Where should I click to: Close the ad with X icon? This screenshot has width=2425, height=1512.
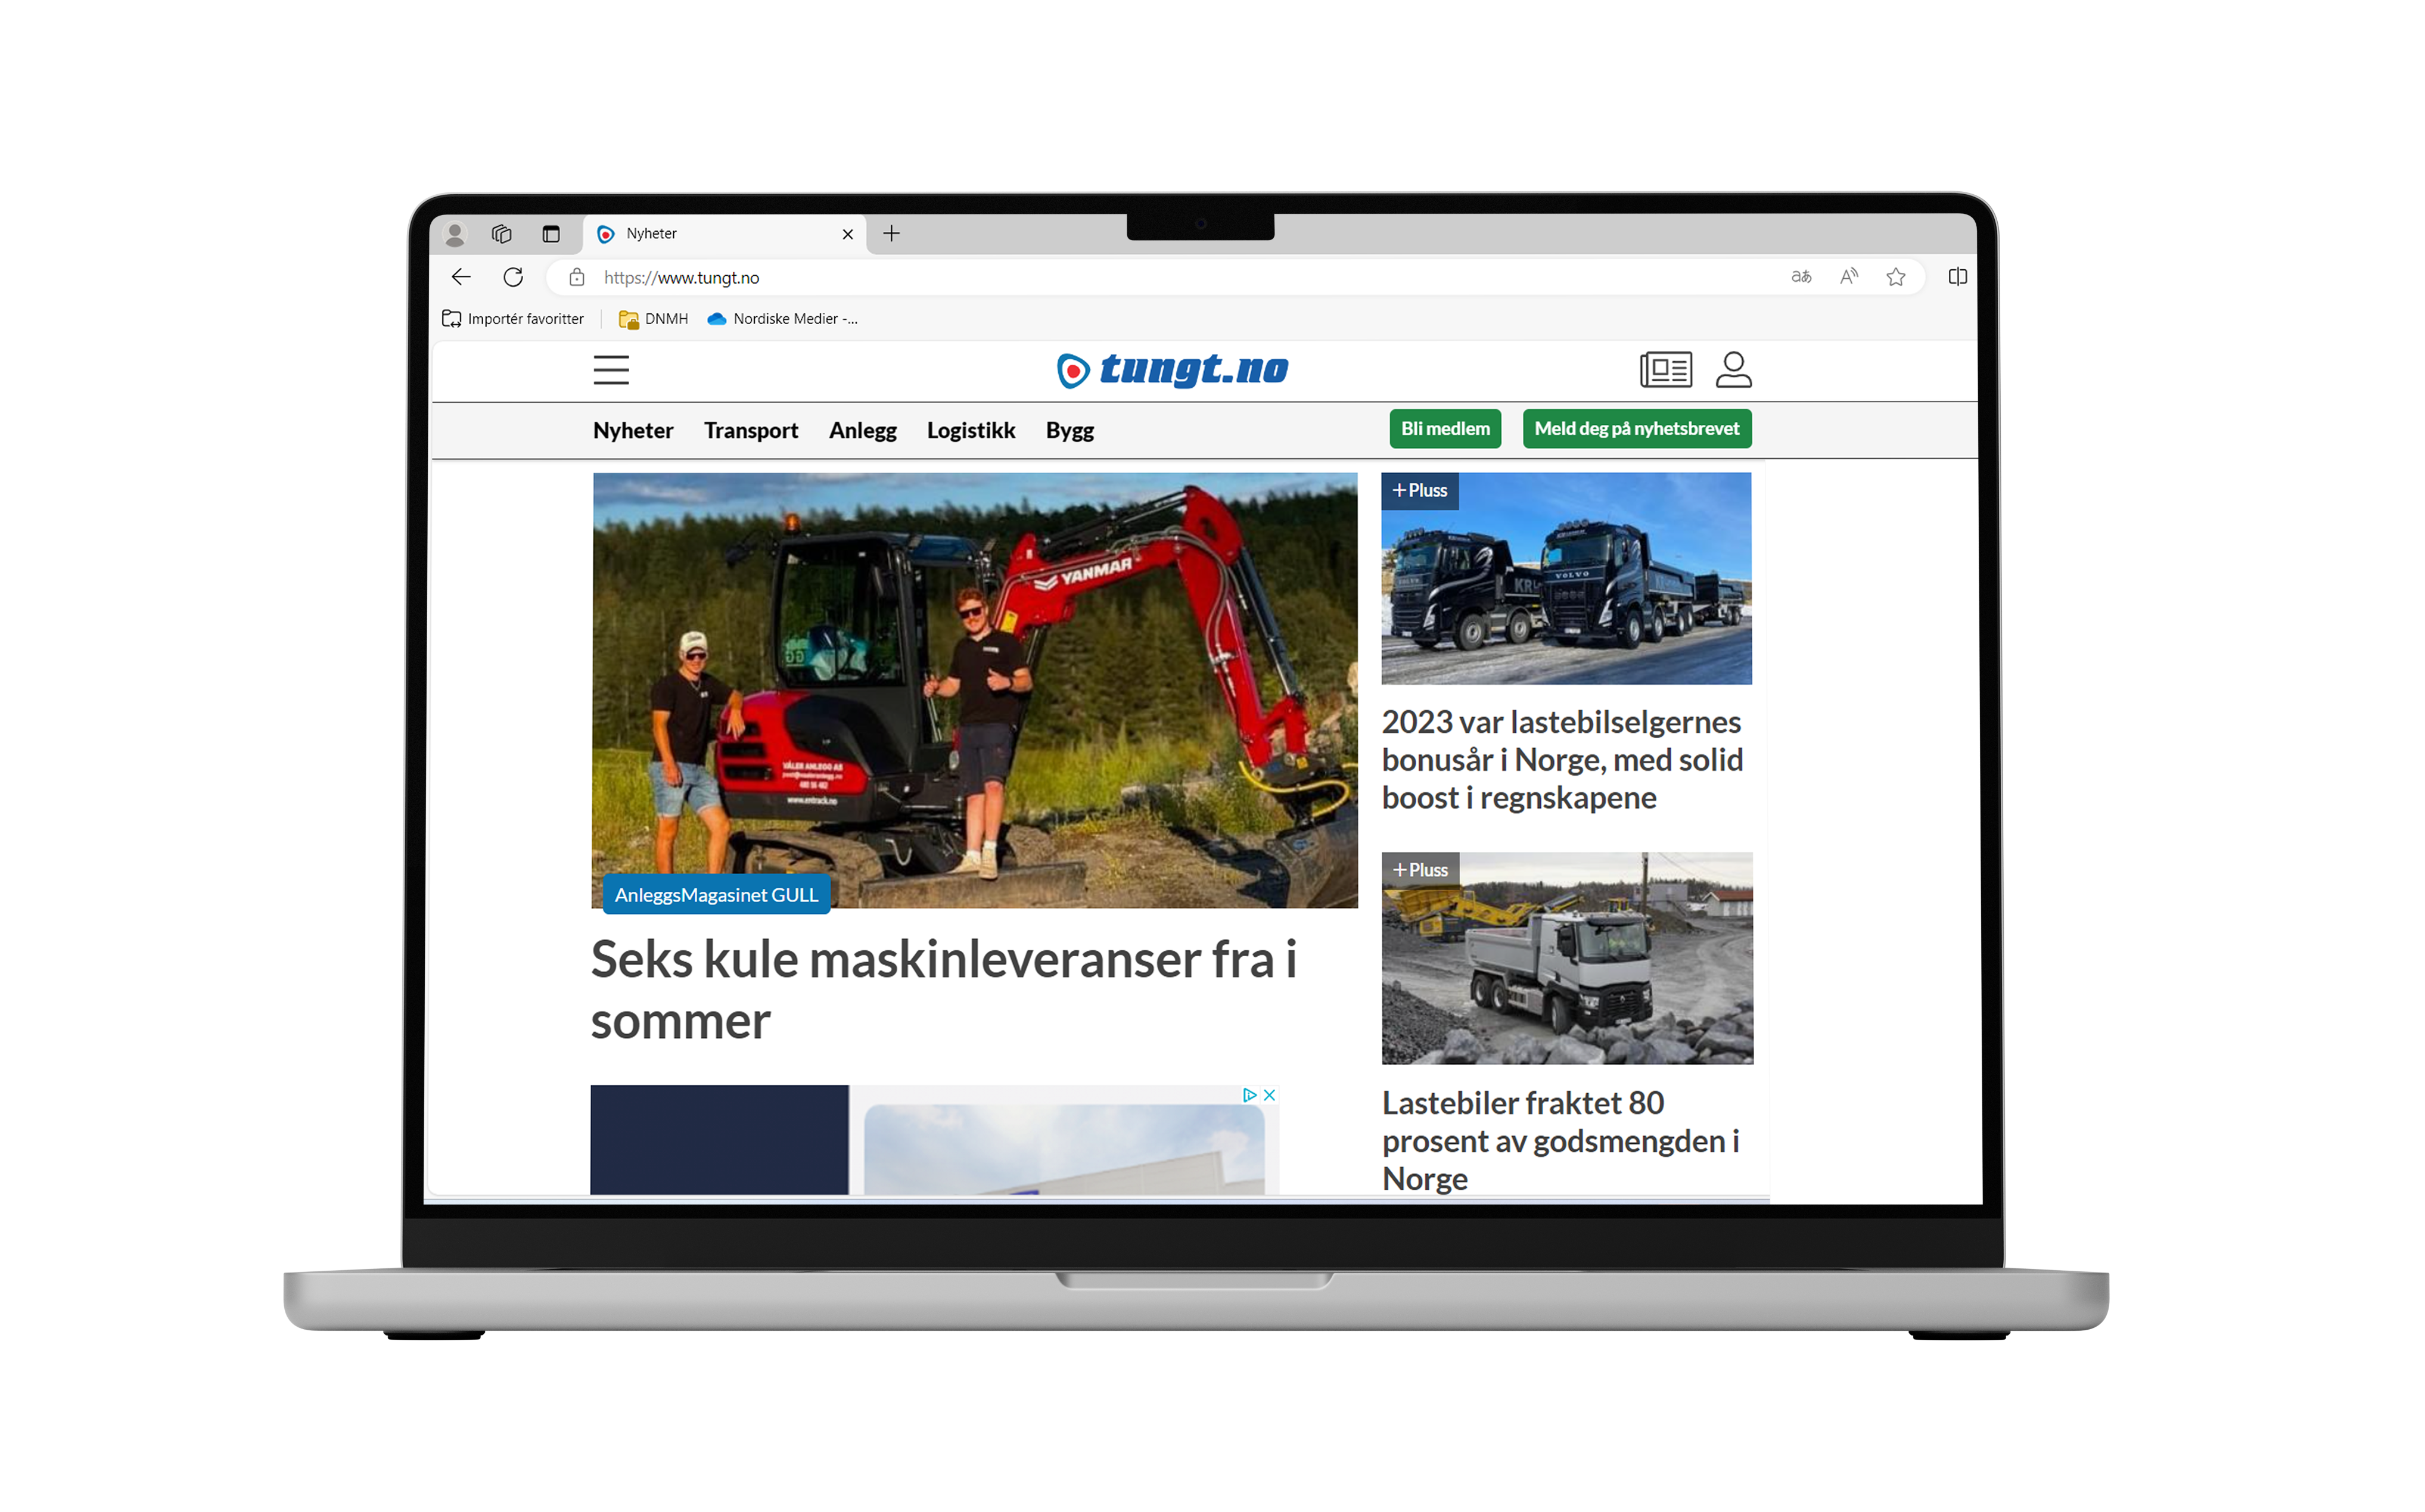(1269, 1095)
